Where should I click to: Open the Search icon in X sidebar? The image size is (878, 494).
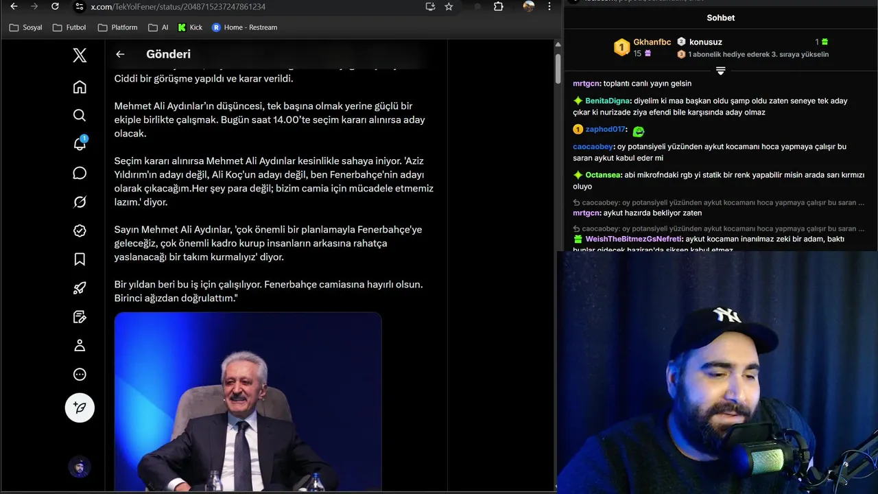pyautogui.click(x=80, y=115)
